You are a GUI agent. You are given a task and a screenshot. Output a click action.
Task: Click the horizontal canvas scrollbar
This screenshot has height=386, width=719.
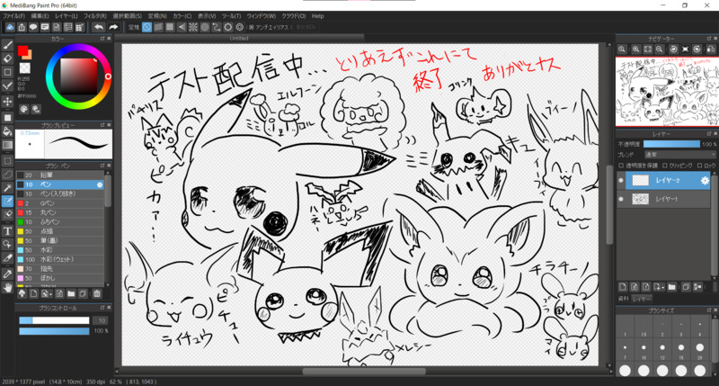(x=364, y=372)
